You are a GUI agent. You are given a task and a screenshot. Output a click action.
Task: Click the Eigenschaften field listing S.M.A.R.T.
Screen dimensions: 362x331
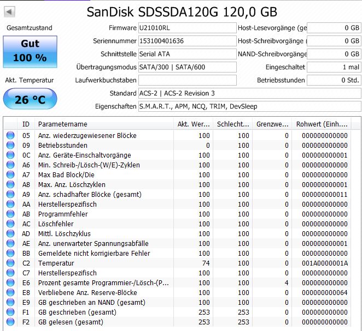pos(249,106)
